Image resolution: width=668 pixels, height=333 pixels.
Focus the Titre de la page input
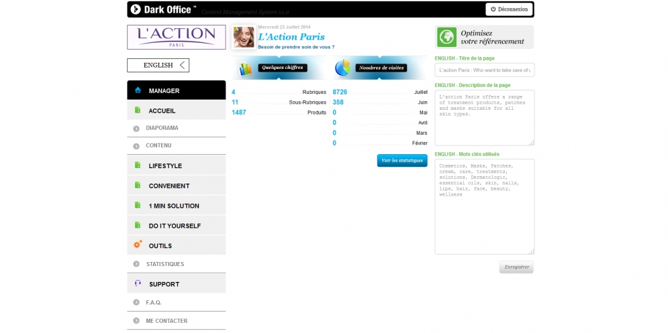pyautogui.click(x=485, y=70)
